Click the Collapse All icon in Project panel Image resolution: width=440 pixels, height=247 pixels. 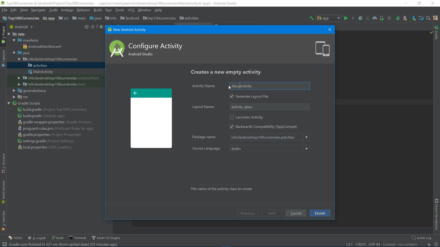point(93,27)
